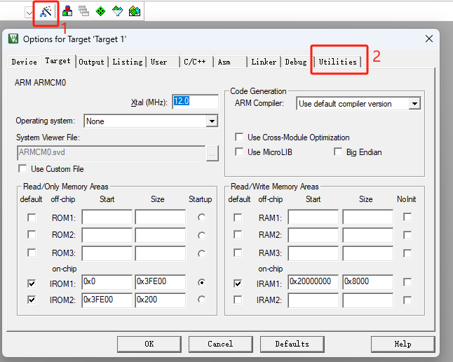453x362 pixels.
Task: Click the Xtal (MHz) input field
Action: (196, 102)
